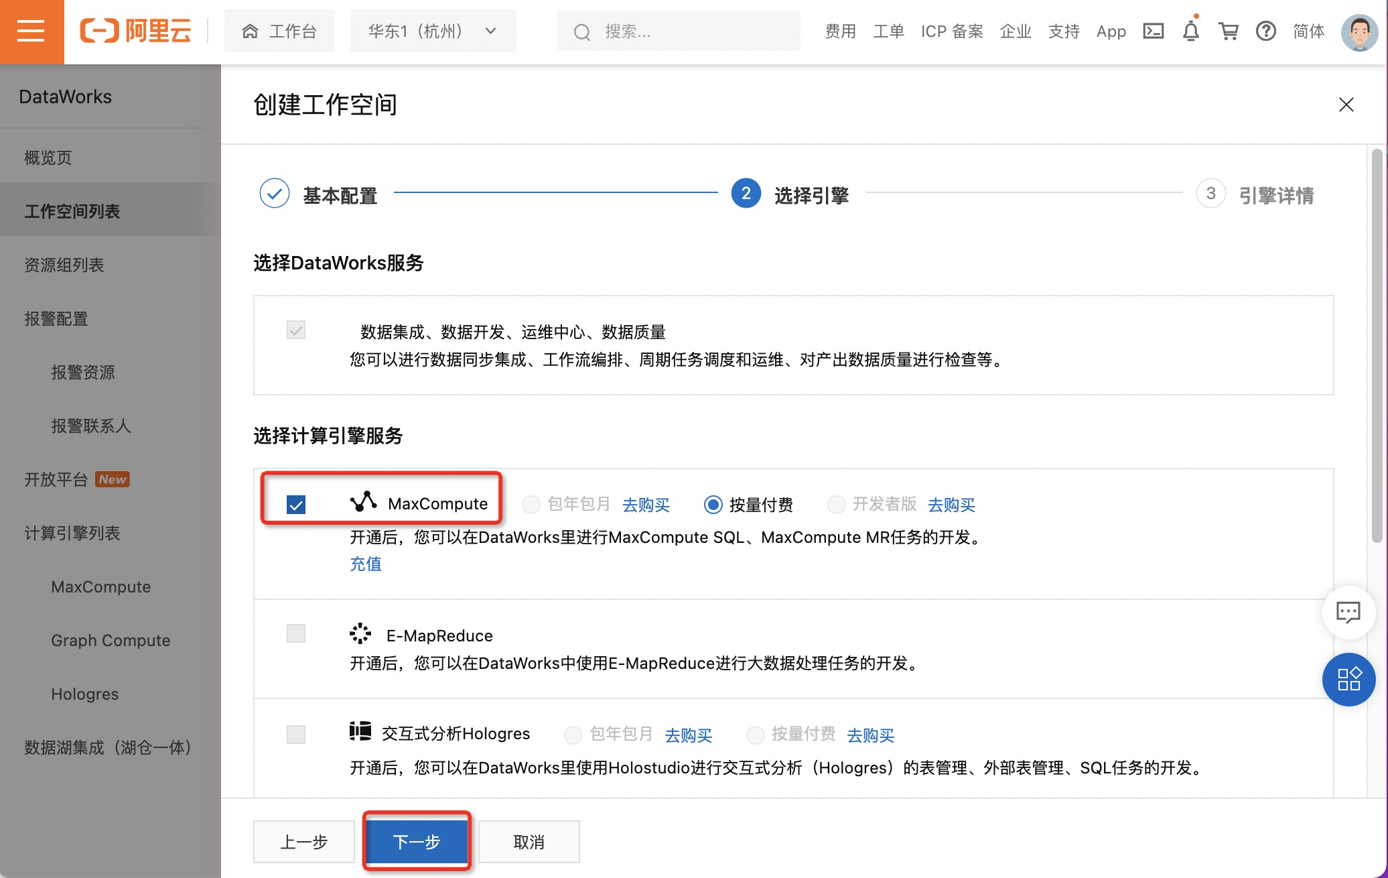Screen dimensions: 1388x878
Task: Click the help question mark icon
Action: 1265,32
